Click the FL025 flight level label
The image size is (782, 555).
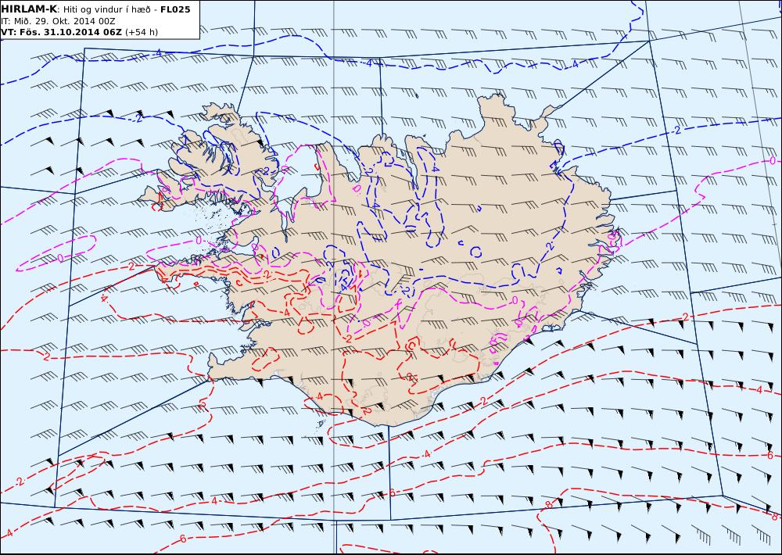click(x=175, y=9)
